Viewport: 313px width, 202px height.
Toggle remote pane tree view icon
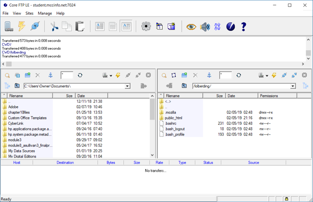point(306,86)
